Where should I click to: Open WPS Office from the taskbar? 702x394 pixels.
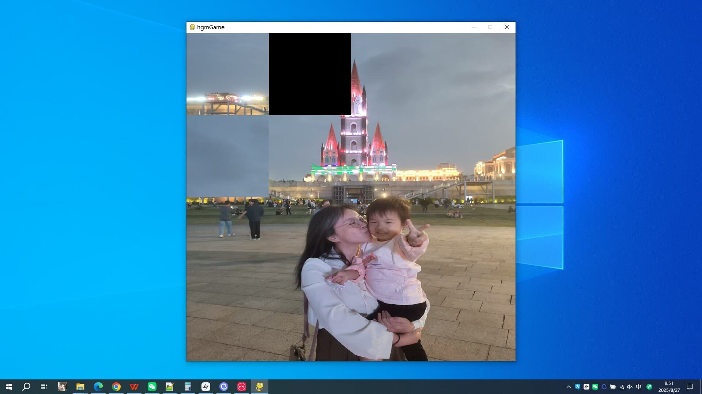[x=134, y=387]
